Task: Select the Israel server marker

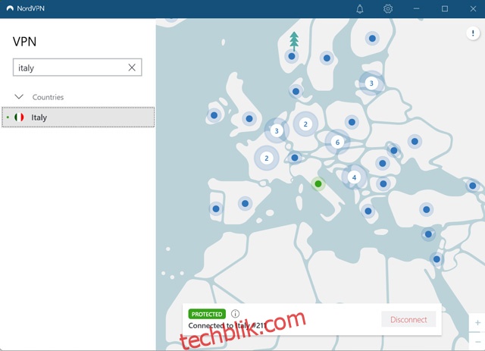Action: tap(436, 259)
